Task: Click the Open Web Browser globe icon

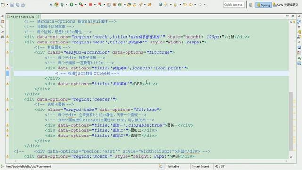Action: click(160, 4)
